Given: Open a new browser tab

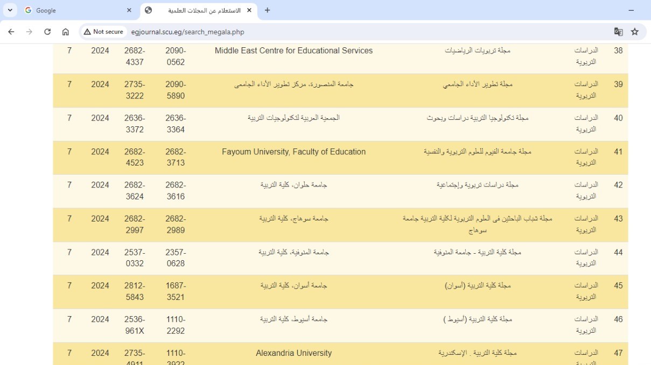Looking at the screenshot, I should [267, 10].
